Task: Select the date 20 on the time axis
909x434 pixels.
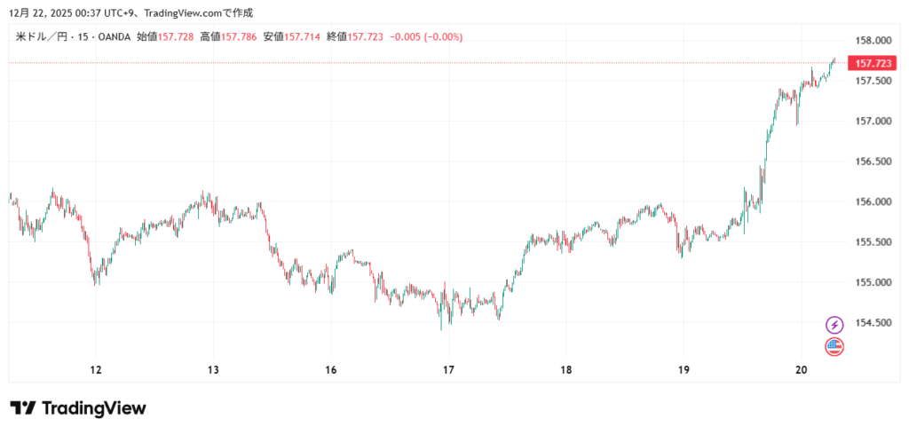Action: pyautogui.click(x=801, y=370)
